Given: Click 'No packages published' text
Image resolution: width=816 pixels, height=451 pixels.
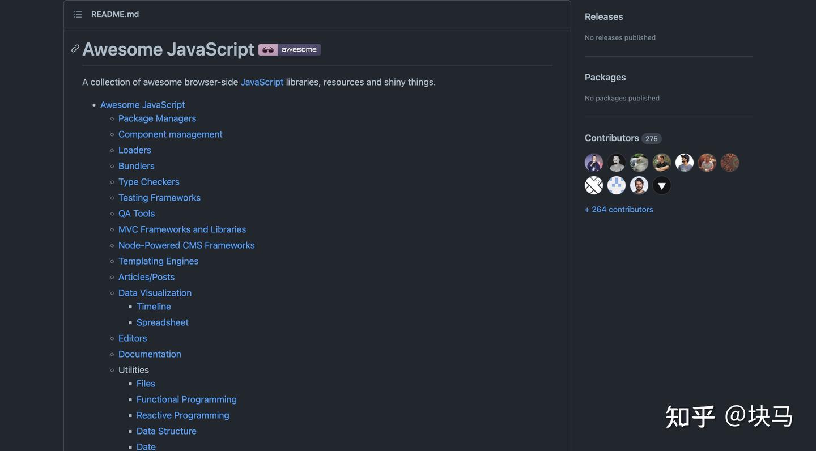Looking at the screenshot, I should pyautogui.click(x=622, y=98).
